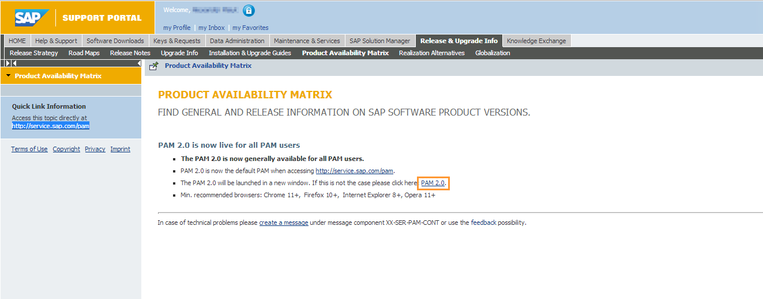Screen dimensions: 763x299
Task: Open the my Favorites link
Action: pos(250,28)
